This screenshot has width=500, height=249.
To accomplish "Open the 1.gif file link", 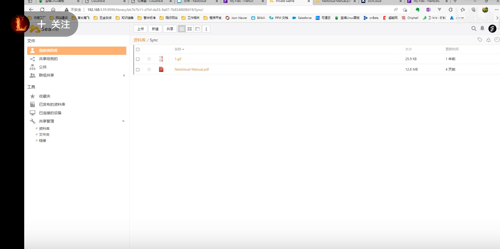I will click(178, 59).
